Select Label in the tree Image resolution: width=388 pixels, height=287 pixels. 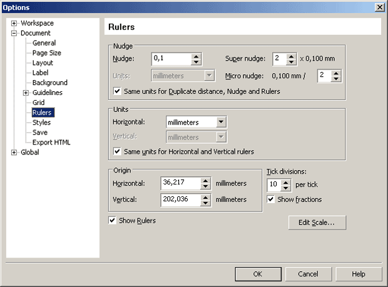pos(40,73)
